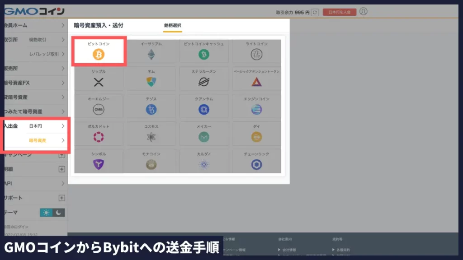Image resolution: width=463 pixels, height=260 pixels.
Task: Select the Monacoin (モナコイン) icon
Action: click(x=151, y=164)
